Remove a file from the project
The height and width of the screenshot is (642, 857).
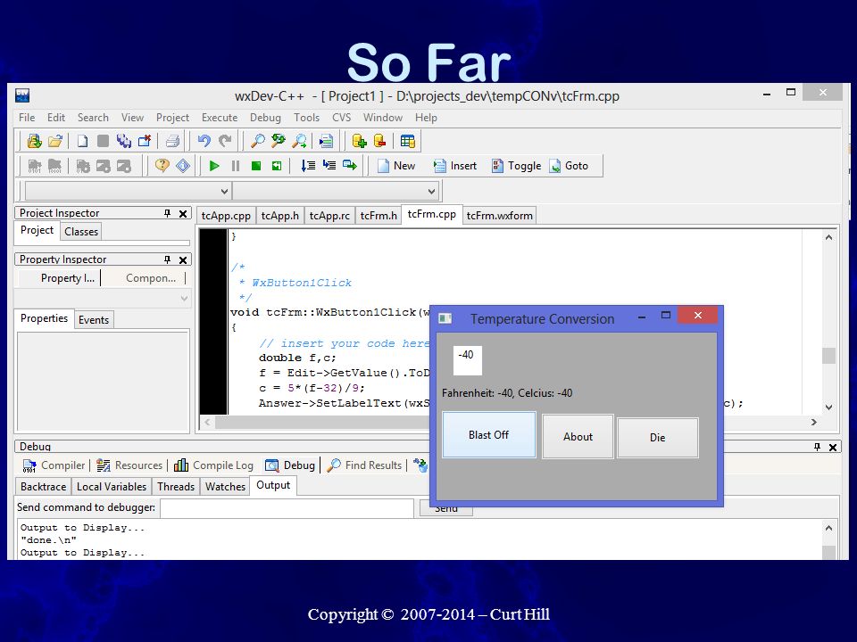[x=380, y=142]
